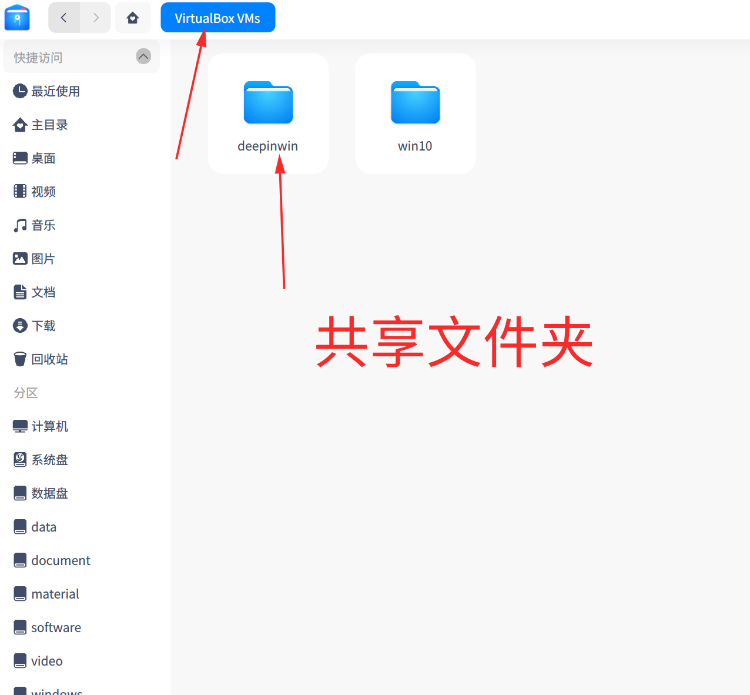This screenshot has height=695, width=750.
Task: Open 数据盘 label in sidebar
Action: pyautogui.click(x=50, y=493)
